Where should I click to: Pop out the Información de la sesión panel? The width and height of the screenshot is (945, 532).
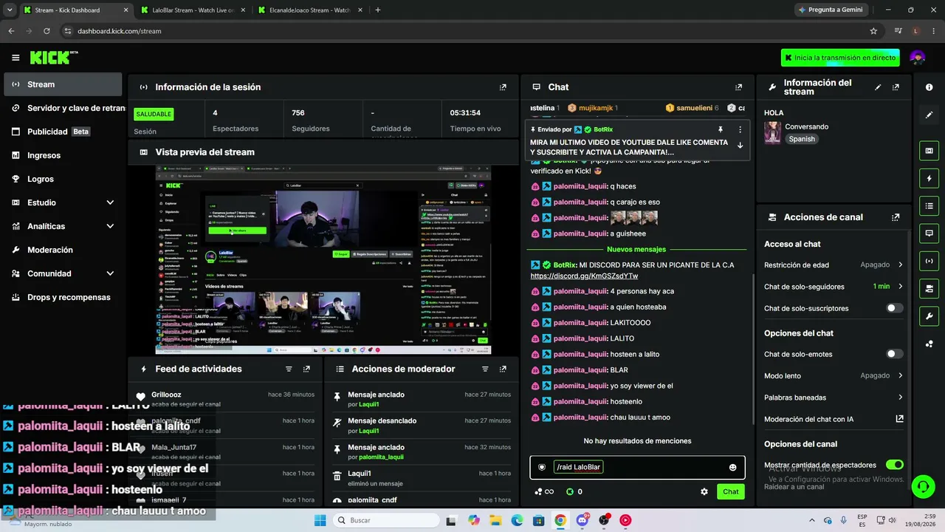point(503,87)
